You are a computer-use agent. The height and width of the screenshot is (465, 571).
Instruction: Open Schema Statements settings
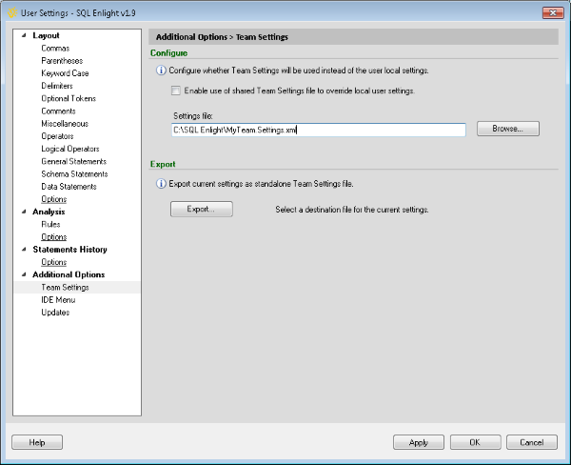coord(74,174)
